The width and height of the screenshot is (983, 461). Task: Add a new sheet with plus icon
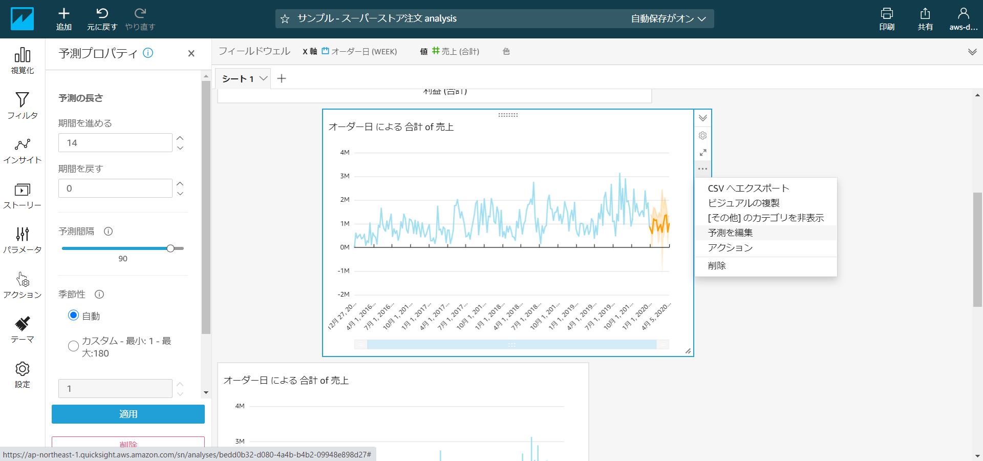(282, 78)
